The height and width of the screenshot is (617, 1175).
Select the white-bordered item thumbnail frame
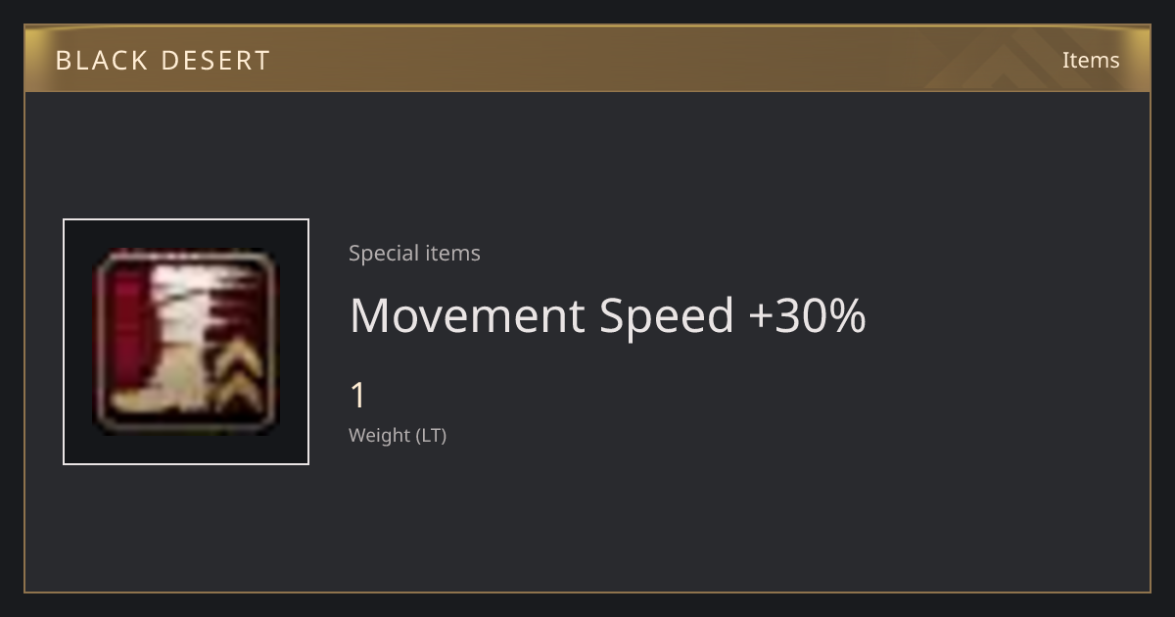tap(186, 342)
